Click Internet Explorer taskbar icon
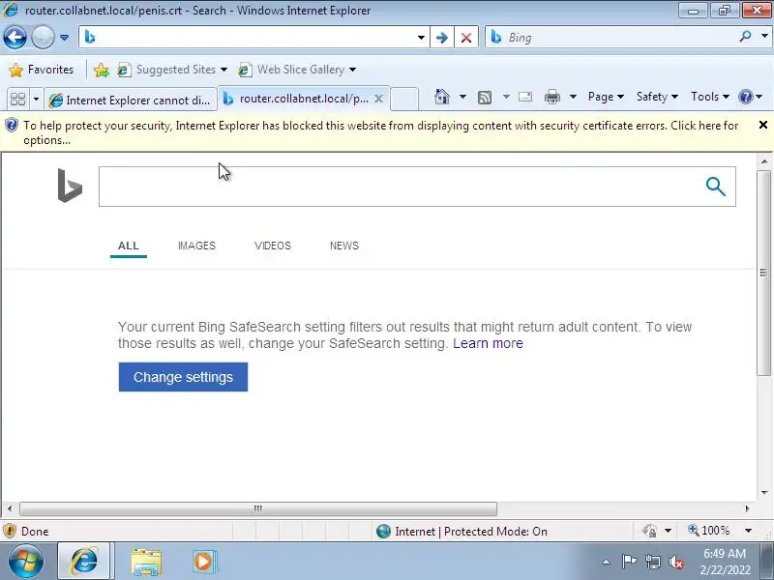This screenshot has width=774, height=580. coord(84,562)
